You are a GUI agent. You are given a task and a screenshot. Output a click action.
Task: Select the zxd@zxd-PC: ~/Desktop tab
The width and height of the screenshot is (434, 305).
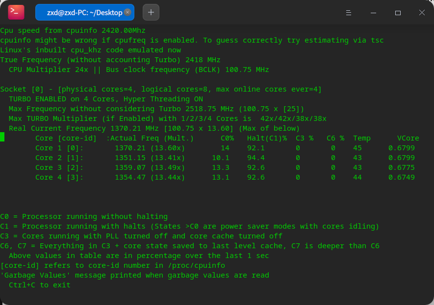pos(81,12)
